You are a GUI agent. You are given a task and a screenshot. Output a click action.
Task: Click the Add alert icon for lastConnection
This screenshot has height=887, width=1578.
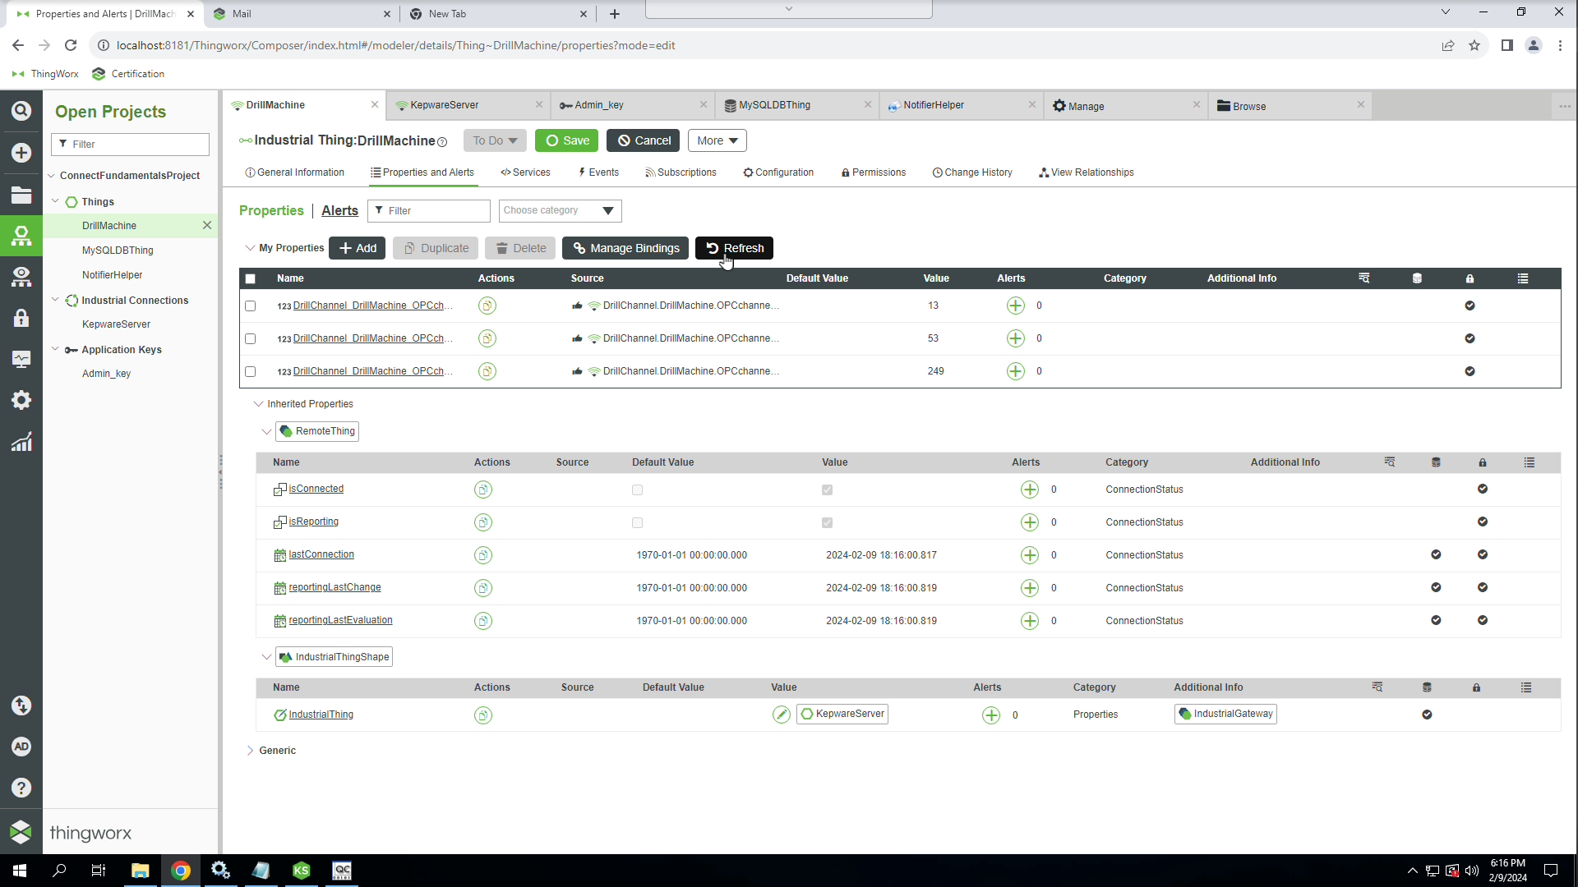(x=1030, y=555)
